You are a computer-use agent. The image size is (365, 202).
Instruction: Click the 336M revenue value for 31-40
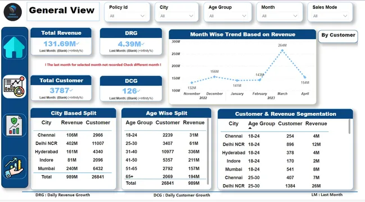coord(194,152)
